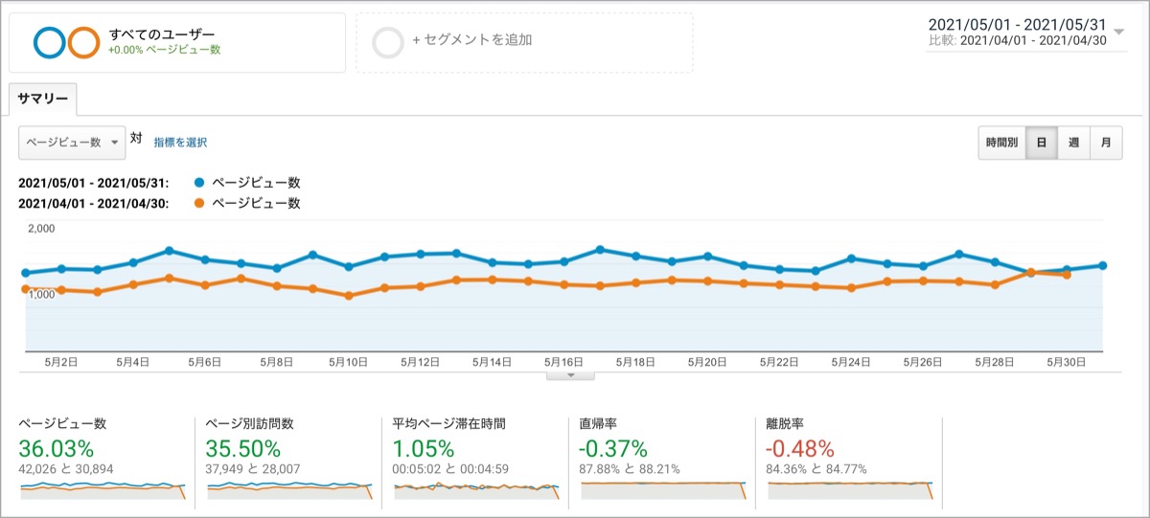The image size is (1150, 518).
Task: Open the ページビュー数 metric dropdown
Action: click(x=72, y=142)
